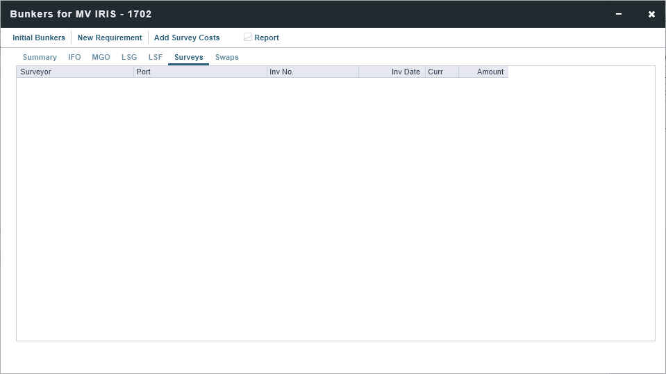Go to the LSG tab
The image size is (666, 374).
129,57
